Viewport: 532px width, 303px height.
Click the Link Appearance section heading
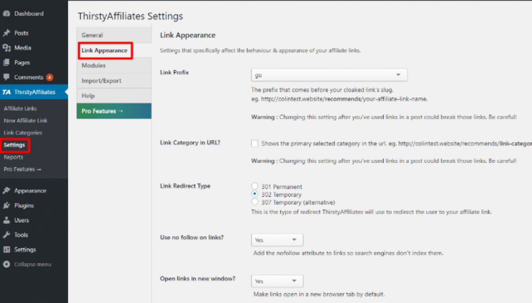tap(188, 35)
